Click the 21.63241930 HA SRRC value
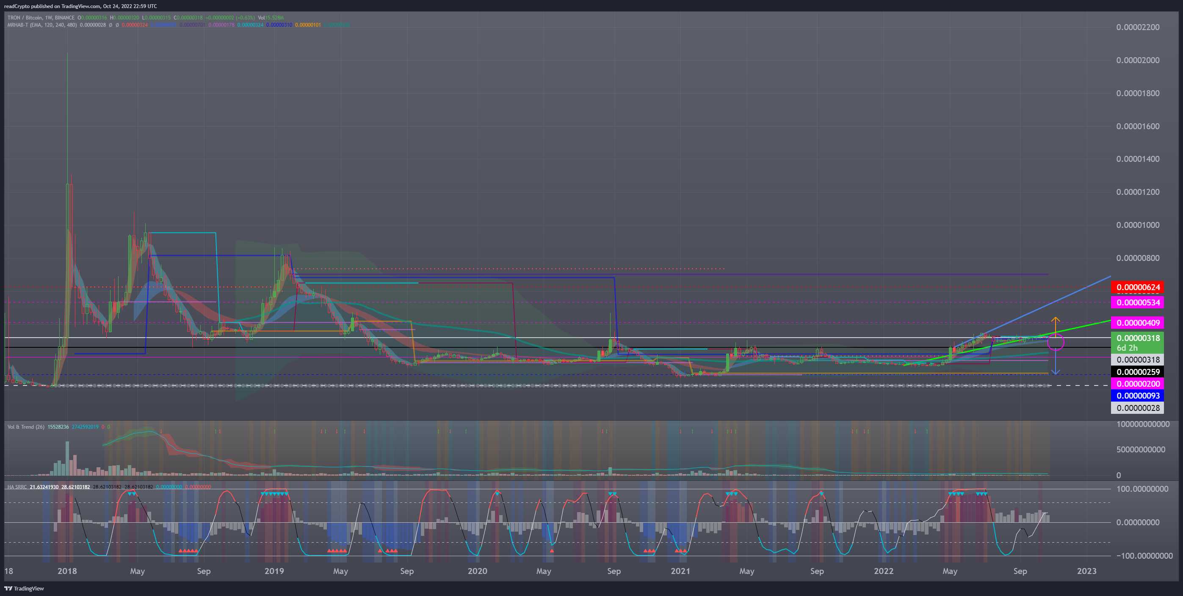The image size is (1183, 596). [44, 487]
